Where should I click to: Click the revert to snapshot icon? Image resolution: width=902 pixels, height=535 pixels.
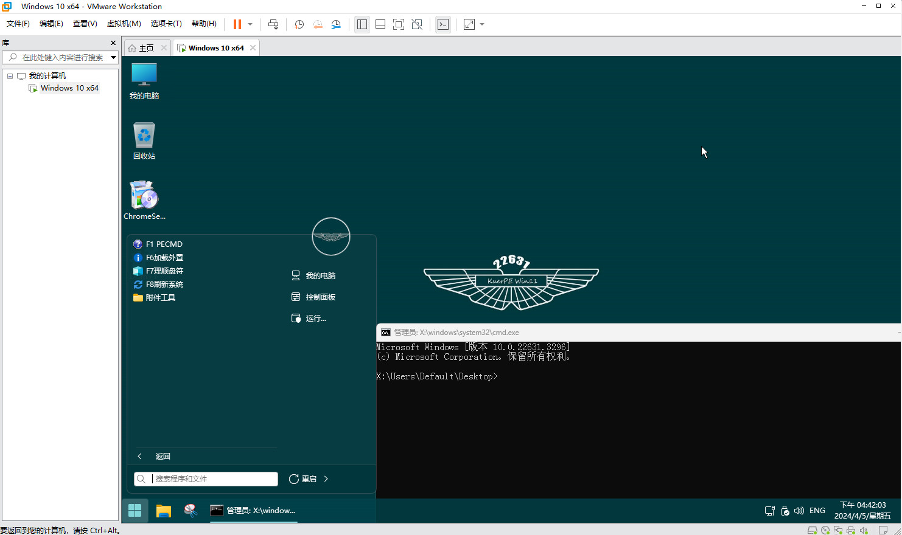tap(318, 24)
